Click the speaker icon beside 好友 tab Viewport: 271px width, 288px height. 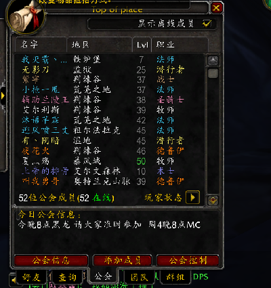point(14,280)
